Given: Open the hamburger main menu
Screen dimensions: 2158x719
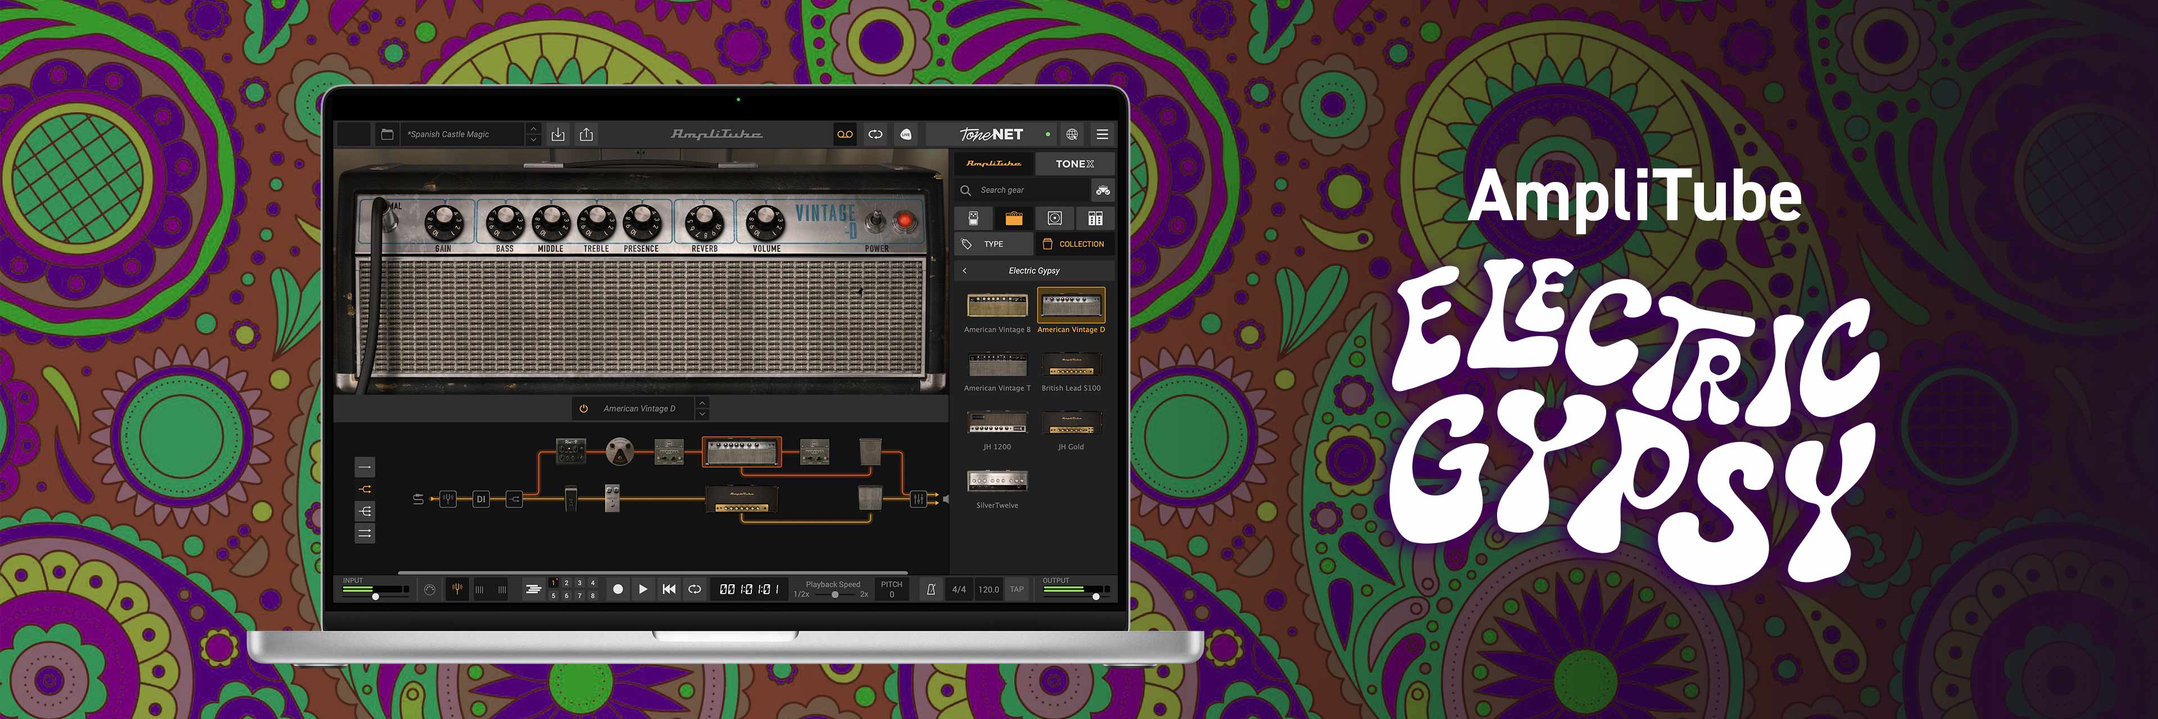Looking at the screenshot, I should coord(1103,134).
